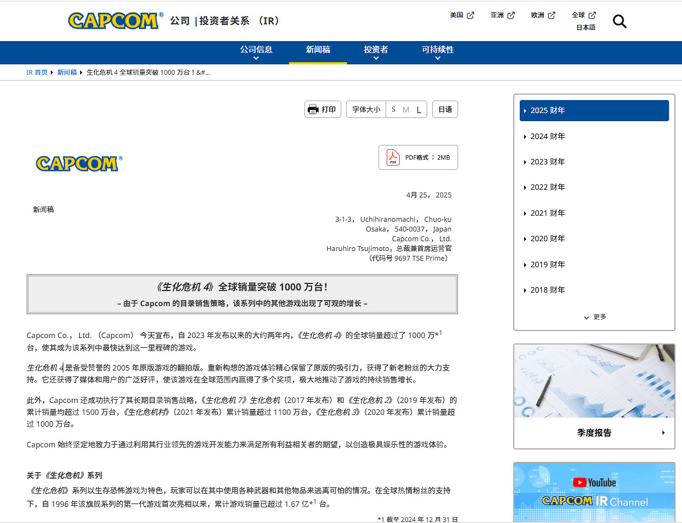Open the 亚洲 external site link
682x523 pixels.
502,15
